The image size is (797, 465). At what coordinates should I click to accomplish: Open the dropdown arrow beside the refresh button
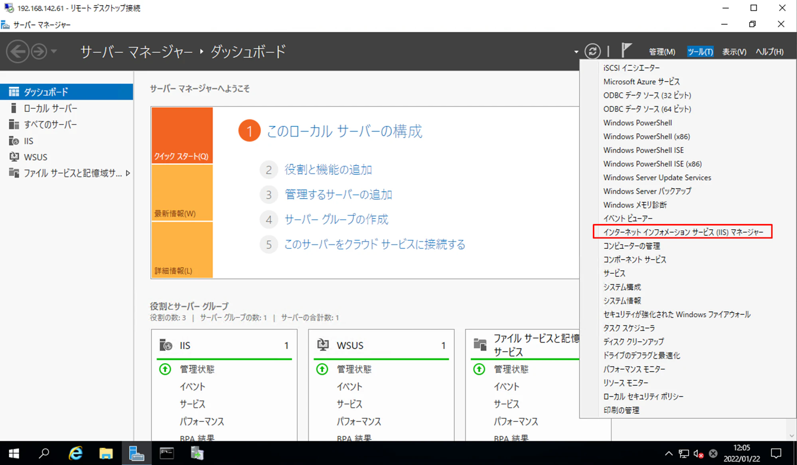point(576,52)
